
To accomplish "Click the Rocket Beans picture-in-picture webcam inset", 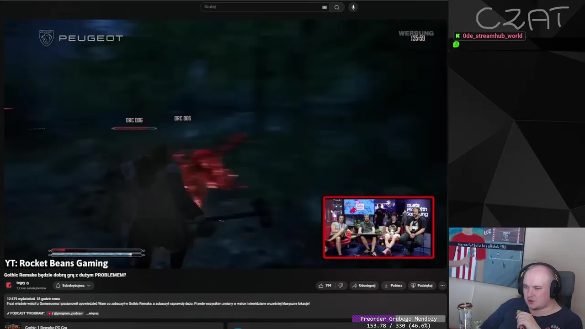I will click(378, 228).
